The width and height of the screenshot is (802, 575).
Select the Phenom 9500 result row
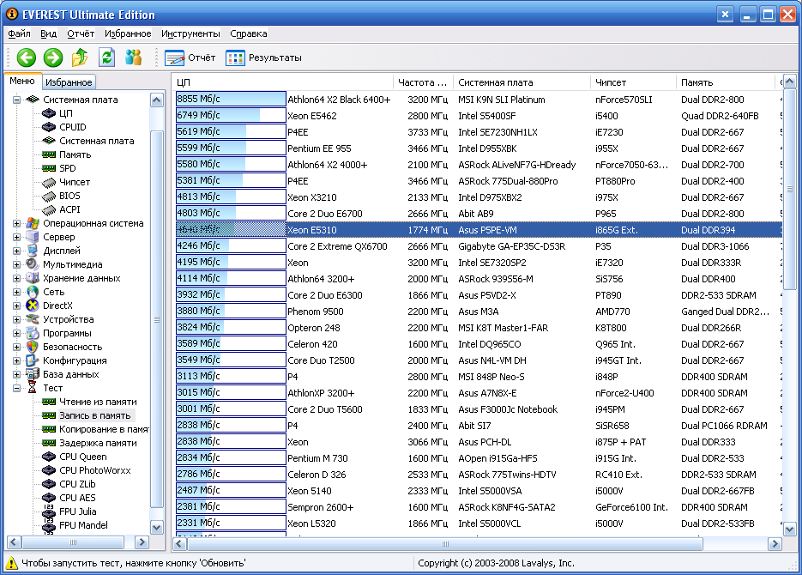479,312
